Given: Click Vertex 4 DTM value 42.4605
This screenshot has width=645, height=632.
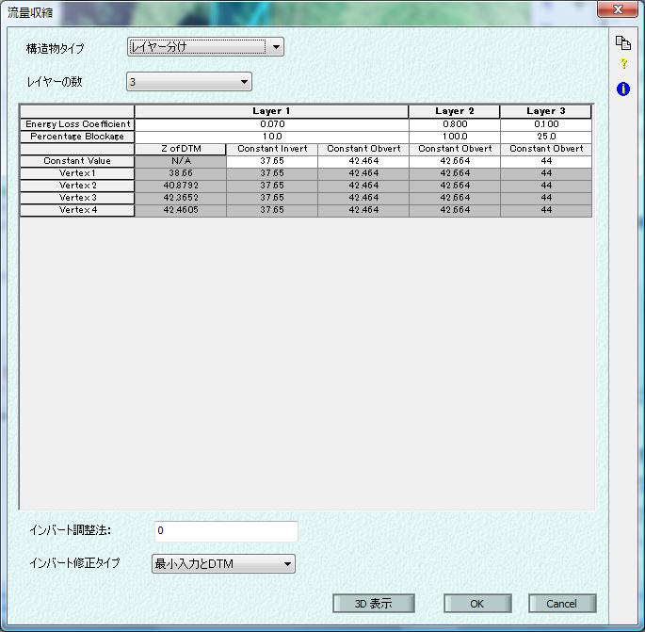Looking at the screenshot, I should 181,210.
